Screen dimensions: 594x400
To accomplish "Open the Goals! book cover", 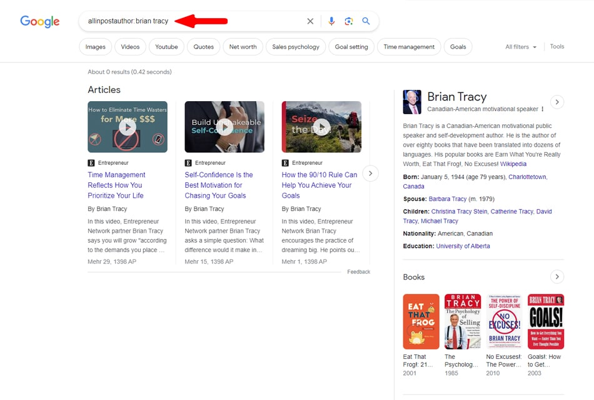I will 546,322.
